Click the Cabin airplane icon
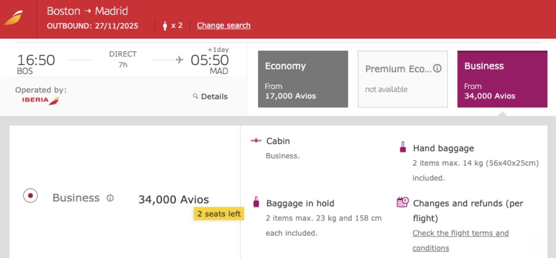The height and width of the screenshot is (258, 556). 256,141
